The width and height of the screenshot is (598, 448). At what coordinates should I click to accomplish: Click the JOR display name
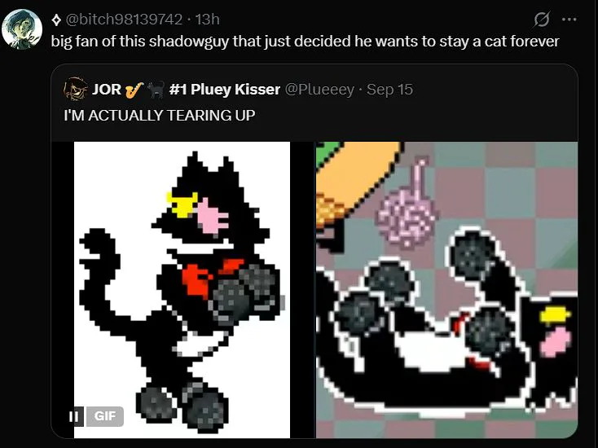coord(107,90)
